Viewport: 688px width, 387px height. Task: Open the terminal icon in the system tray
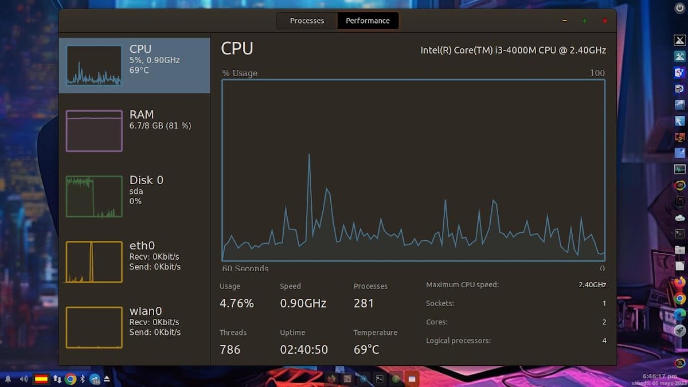(379, 378)
